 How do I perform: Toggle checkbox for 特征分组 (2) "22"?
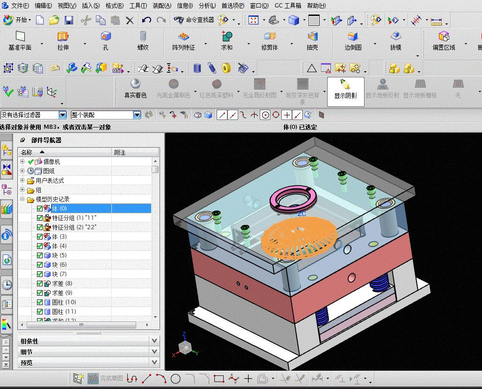(40, 227)
